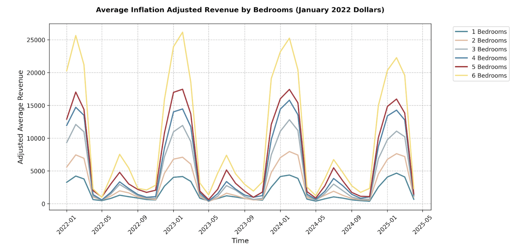
Task: Click the "4 Bedrooms" legend label
Action: (489, 58)
